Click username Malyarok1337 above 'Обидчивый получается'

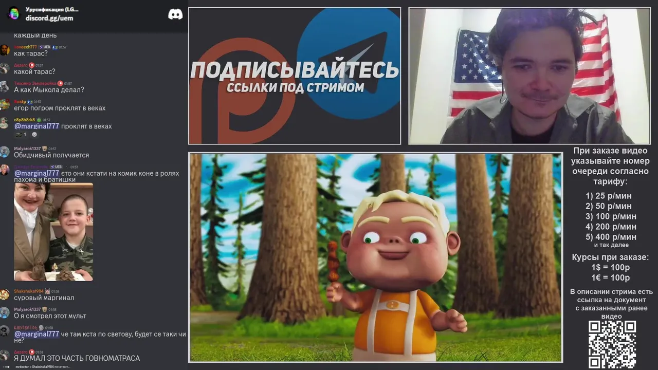pyautogui.click(x=27, y=149)
